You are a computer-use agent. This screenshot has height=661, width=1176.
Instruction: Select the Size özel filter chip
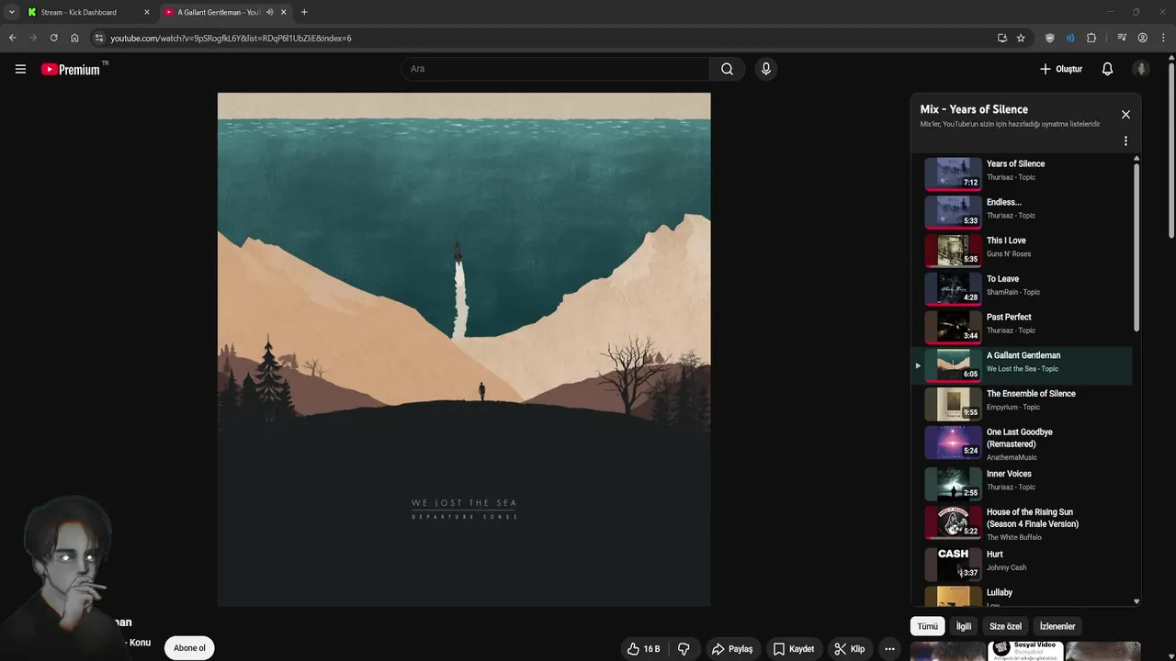pos(1005,626)
